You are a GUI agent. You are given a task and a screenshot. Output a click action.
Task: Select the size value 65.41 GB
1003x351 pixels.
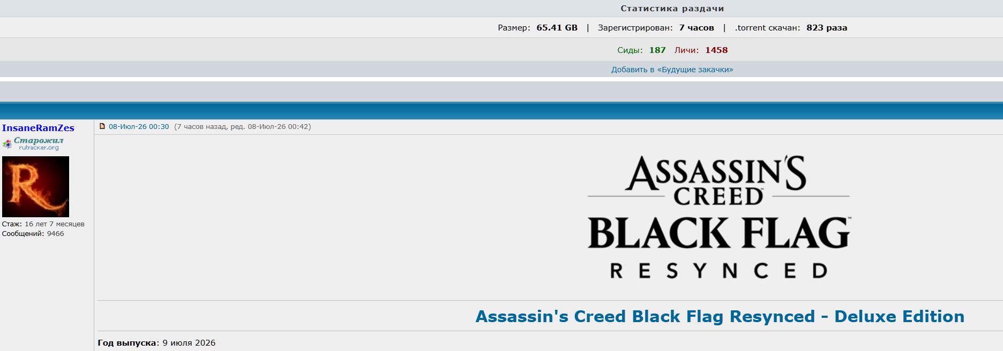click(x=557, y=28)
